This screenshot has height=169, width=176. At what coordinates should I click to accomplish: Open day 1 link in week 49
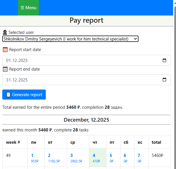tap(32, 156)
